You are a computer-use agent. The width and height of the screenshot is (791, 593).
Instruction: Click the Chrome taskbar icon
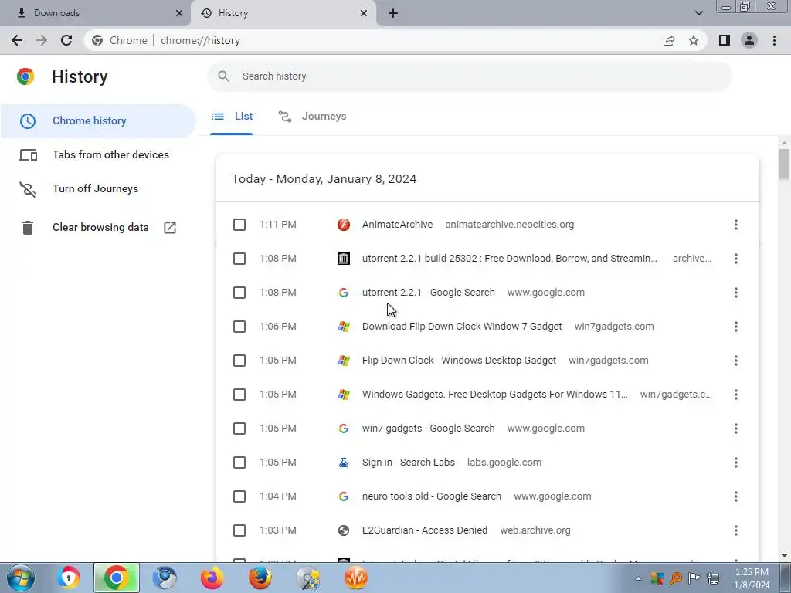pyautogui.click(x=116, y=578)
